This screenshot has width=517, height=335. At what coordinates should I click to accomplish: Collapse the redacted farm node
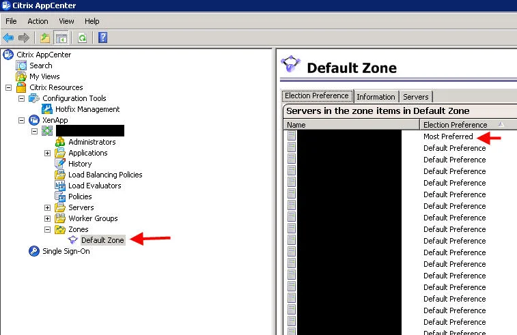click(x=34, y=131)
